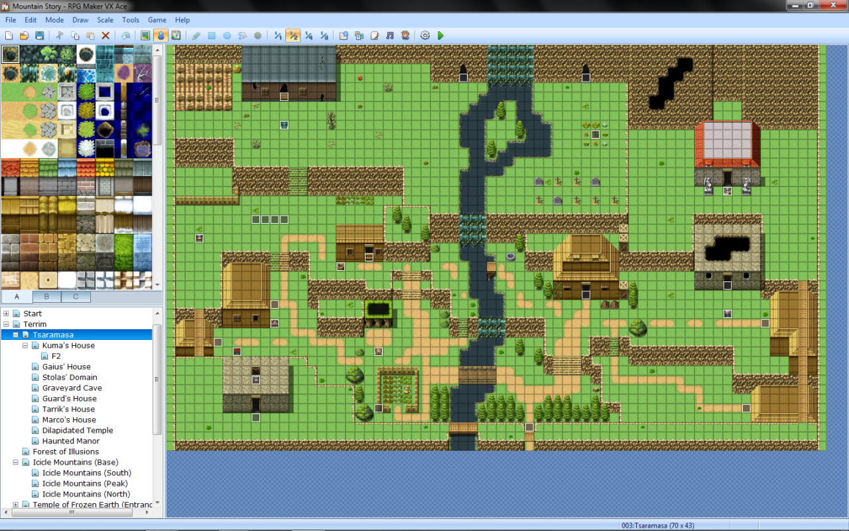This screenshot has width=849, height=531.
Task: Collapse the Terrim map node
Action: point(7,324)
